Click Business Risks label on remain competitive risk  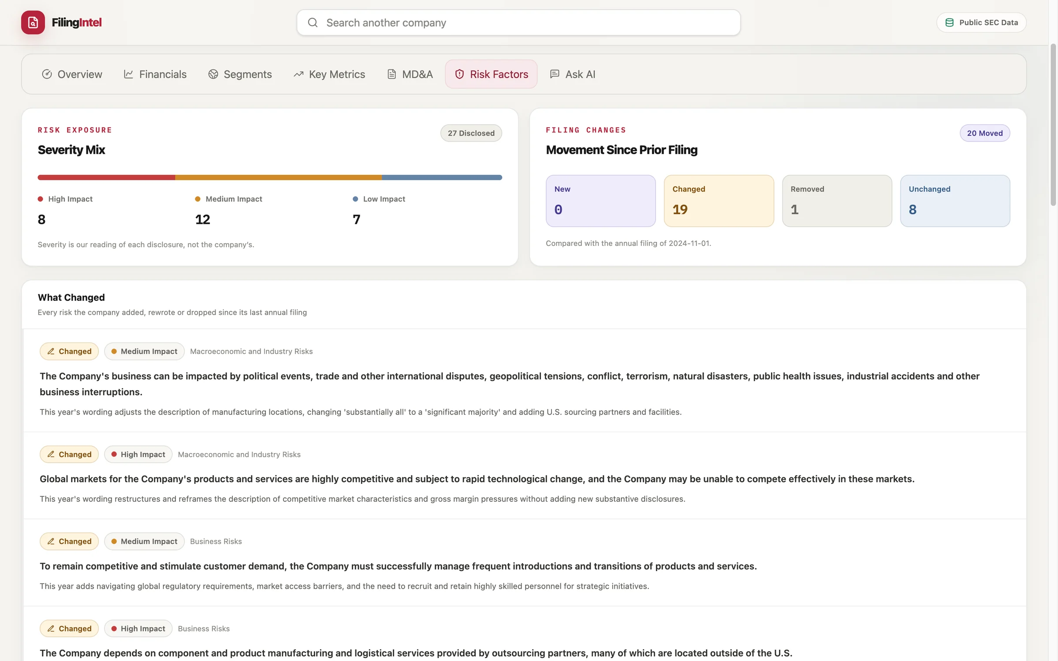(216, 541)
